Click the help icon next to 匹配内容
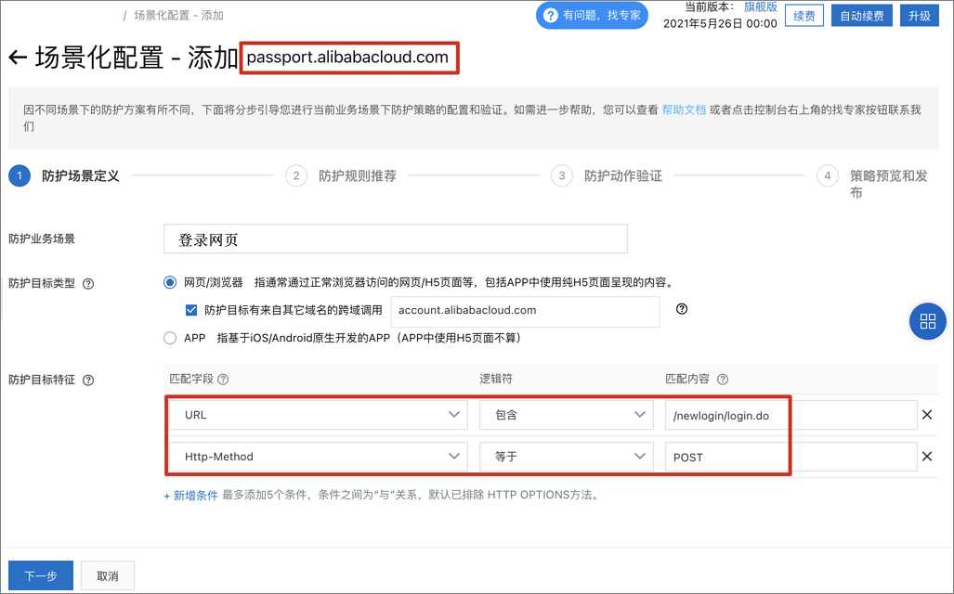954x594 pixels. [722, 380]
